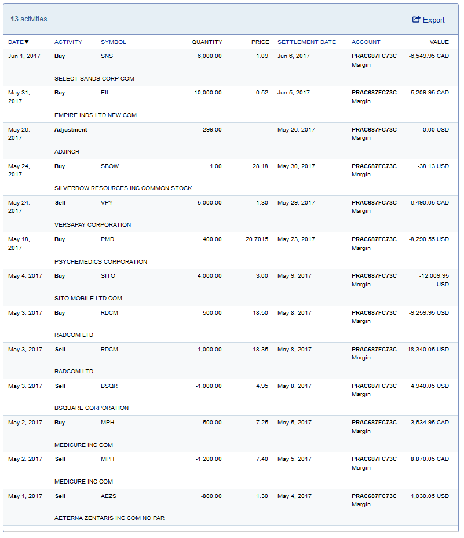464x538 pixels.
Task: Click the Value column header
Action: pyautogui.click(x=439, y=42)
